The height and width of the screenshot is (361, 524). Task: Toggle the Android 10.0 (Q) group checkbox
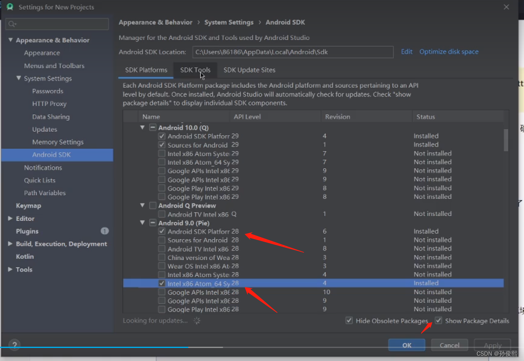tap(153, 128)
